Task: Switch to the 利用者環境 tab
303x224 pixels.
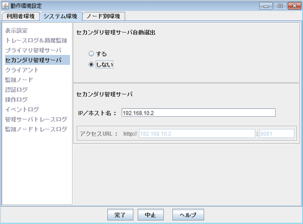Action: [20, 16]
